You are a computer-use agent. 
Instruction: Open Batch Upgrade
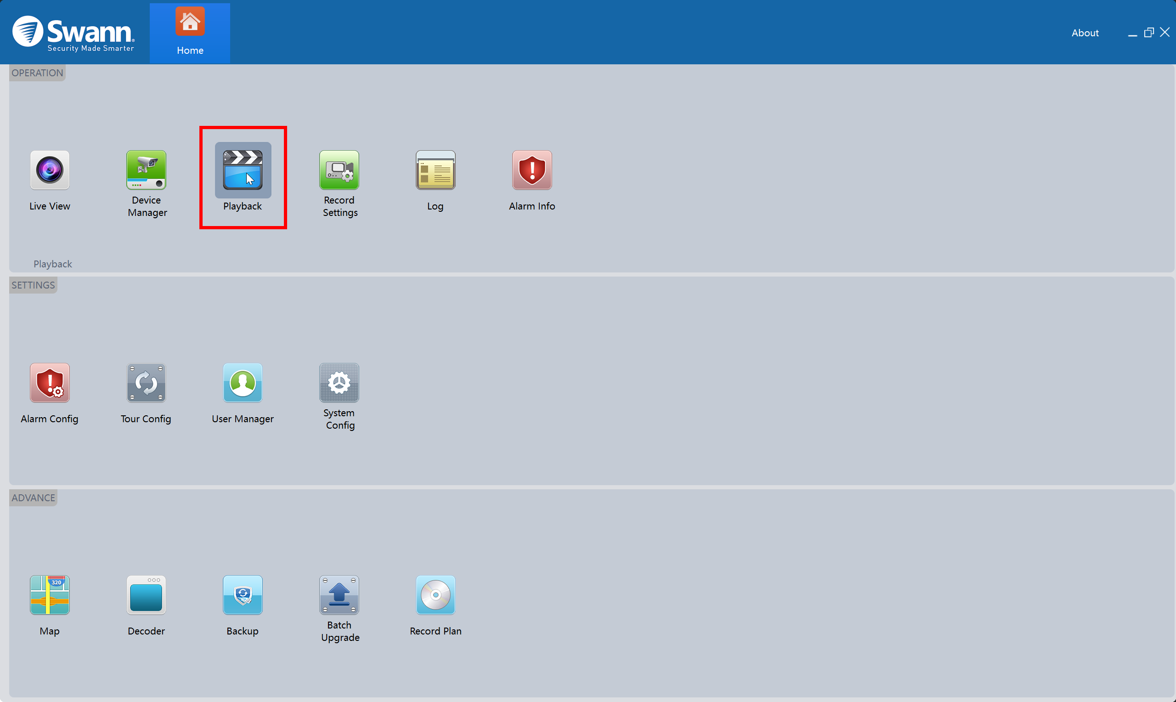coord(339,595)
